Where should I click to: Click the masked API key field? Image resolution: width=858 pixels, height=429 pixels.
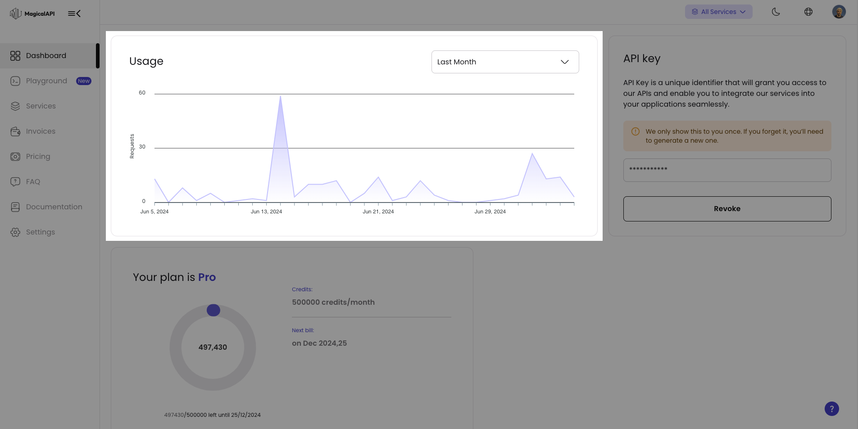[x=727, y=170]
